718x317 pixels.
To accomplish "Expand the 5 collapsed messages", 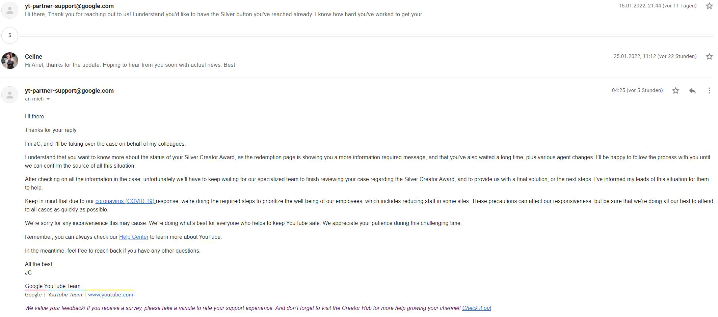I will pyautogui.click(x=10, y=35).
